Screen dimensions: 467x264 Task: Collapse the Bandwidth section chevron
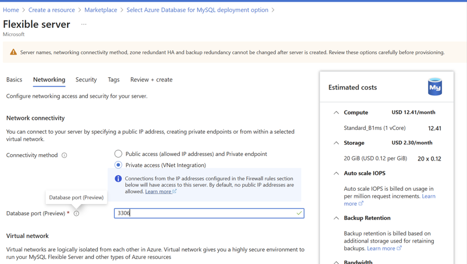pos(336,262)
